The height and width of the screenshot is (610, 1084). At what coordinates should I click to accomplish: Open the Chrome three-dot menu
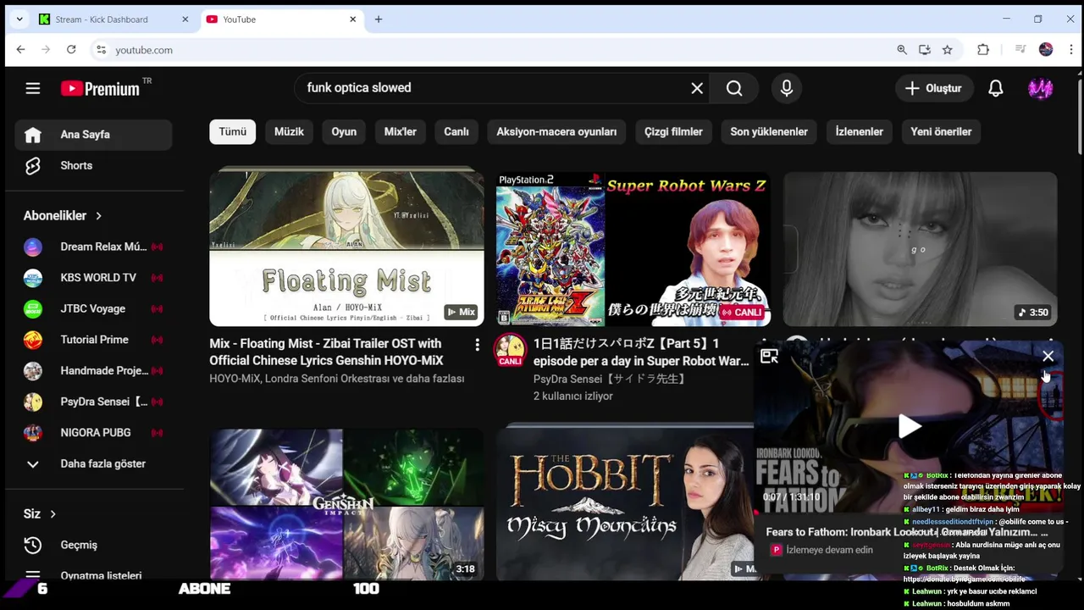(1070, 50)
